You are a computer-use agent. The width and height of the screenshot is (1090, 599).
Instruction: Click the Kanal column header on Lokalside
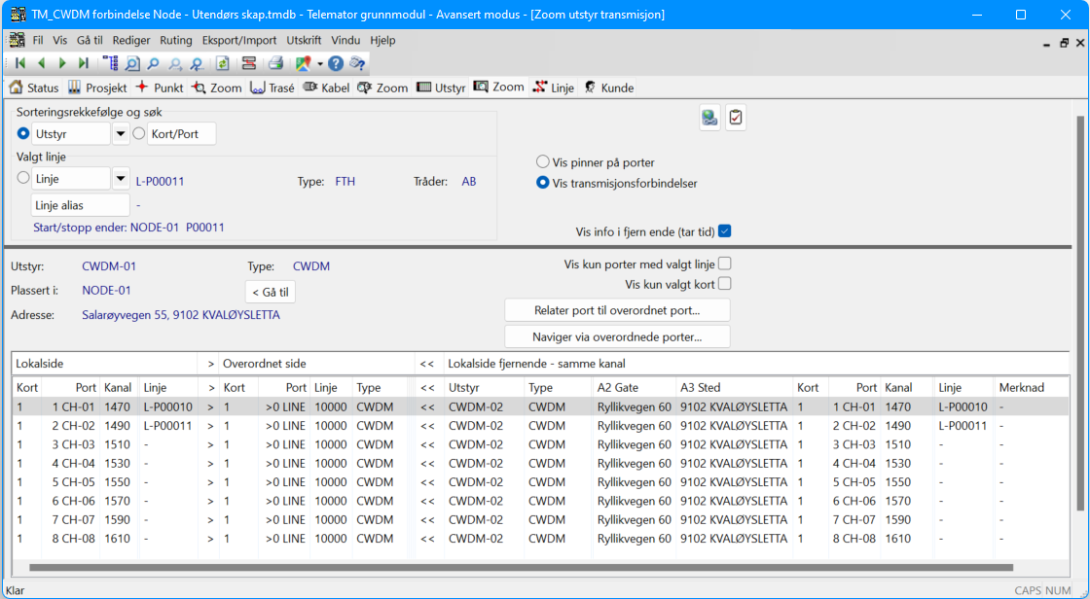pos(118,388)
